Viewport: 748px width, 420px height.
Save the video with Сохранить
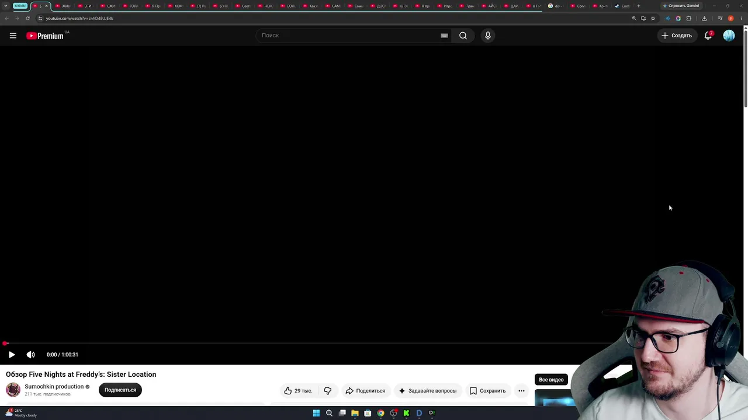pyautogui.click(x=488, y=391)
